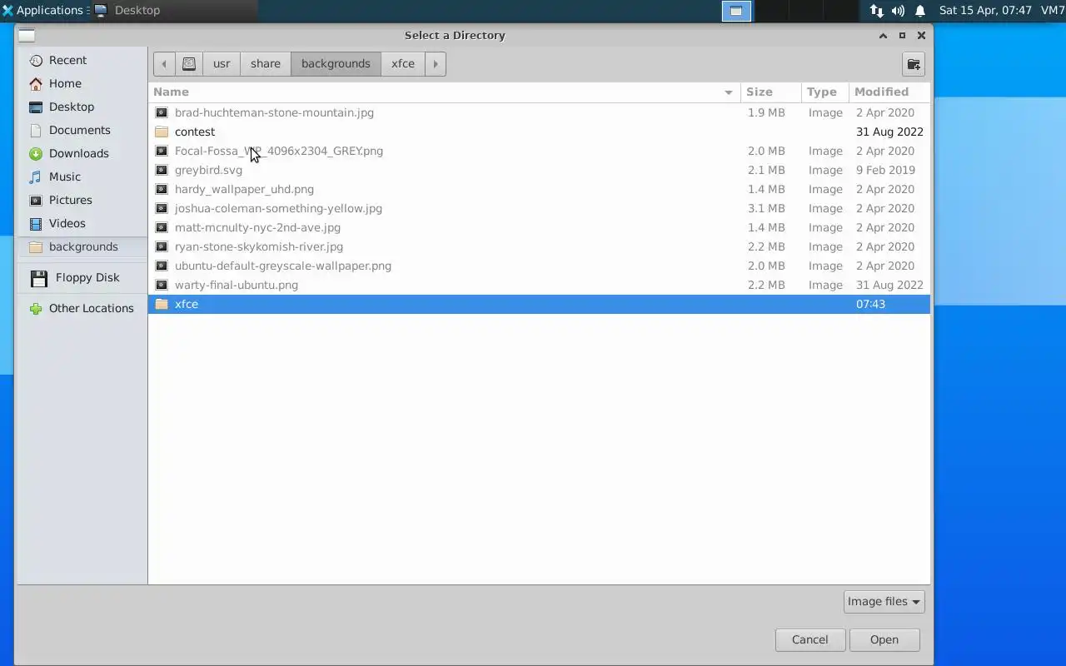Maximize the Select a Directory dialog

click(x=902, y=35)
